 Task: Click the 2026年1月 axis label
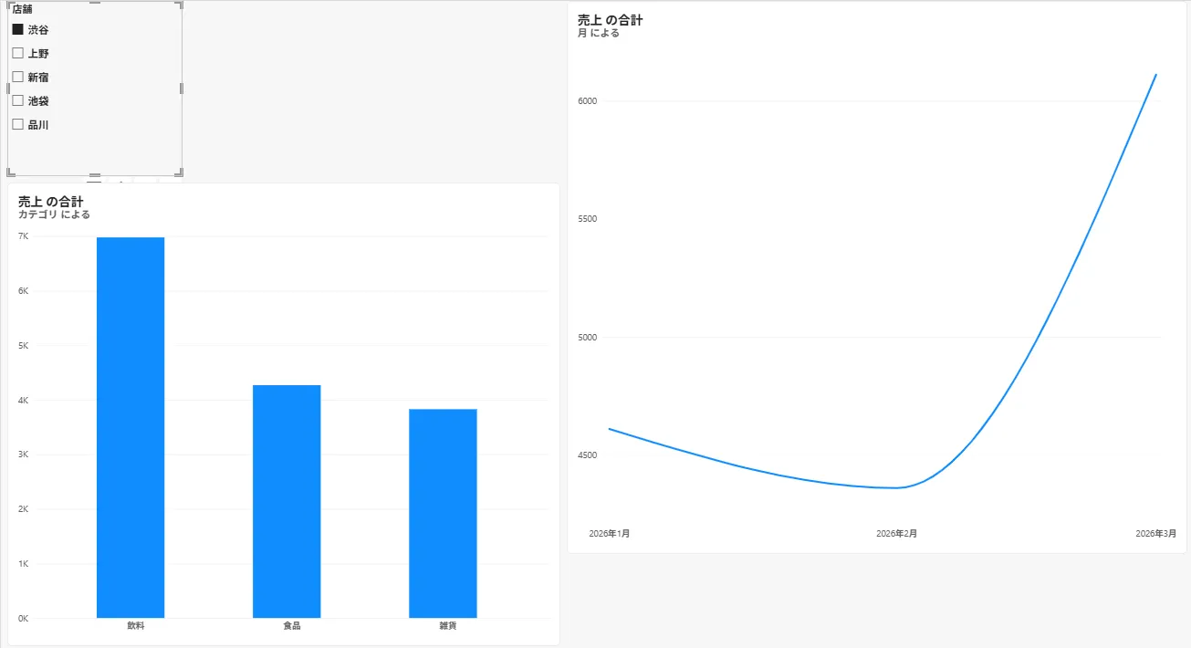(x=610, y=533)
